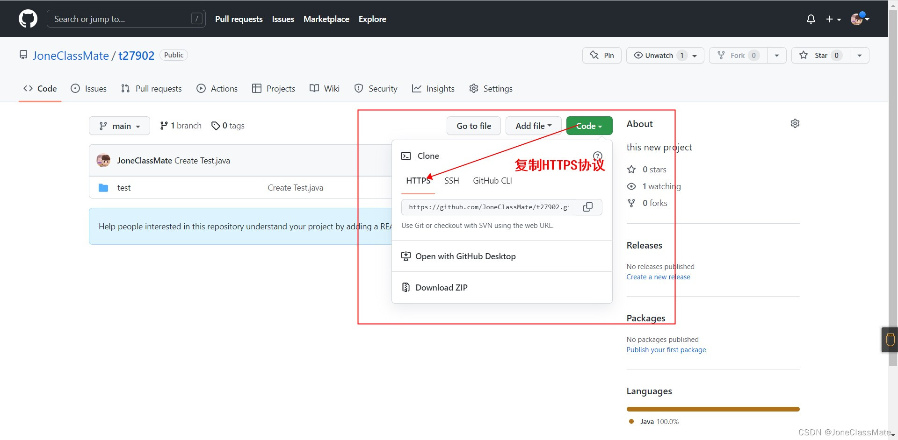This screenshot has height=440, width=898.
Task: Click the Fork button
Action: click(738, 55)
